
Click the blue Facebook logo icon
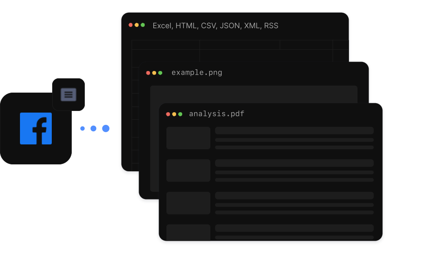pos(36,128)
